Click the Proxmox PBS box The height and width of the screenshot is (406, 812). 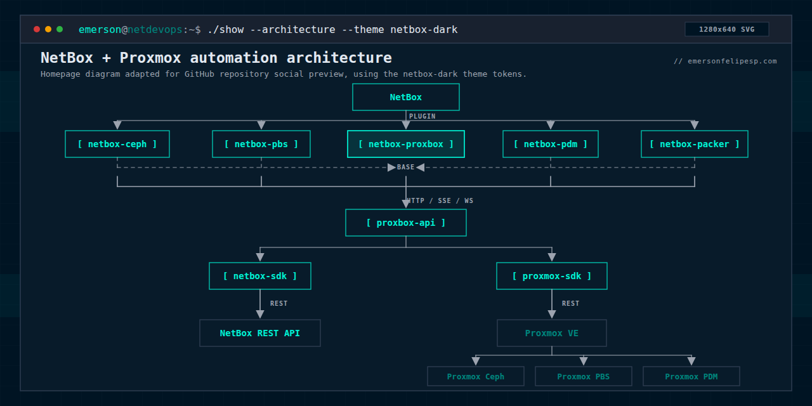point(584,376)
